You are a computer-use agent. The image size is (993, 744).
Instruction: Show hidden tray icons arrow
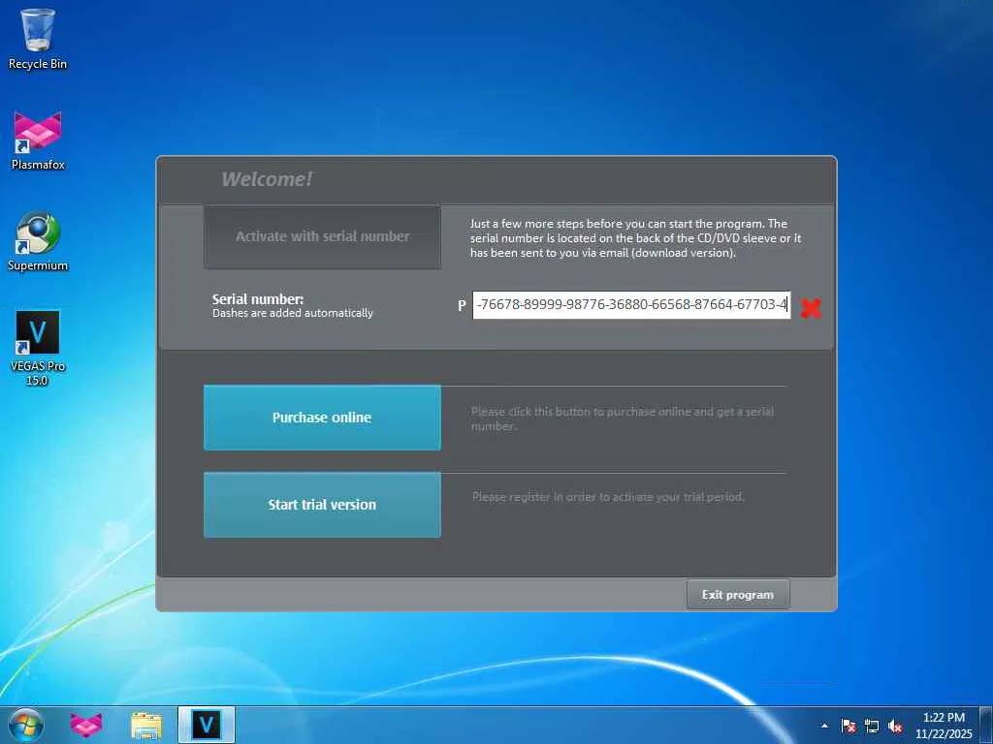[824, 726]
